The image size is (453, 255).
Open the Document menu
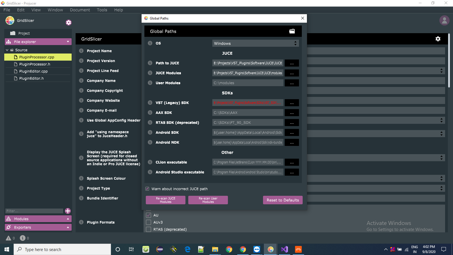80,10
